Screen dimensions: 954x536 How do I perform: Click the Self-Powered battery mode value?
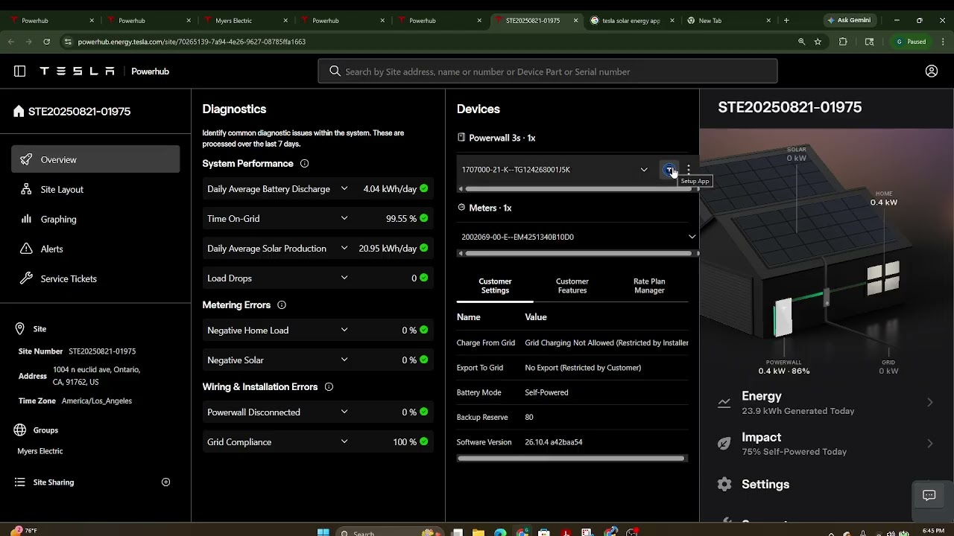tap(546, 392)
